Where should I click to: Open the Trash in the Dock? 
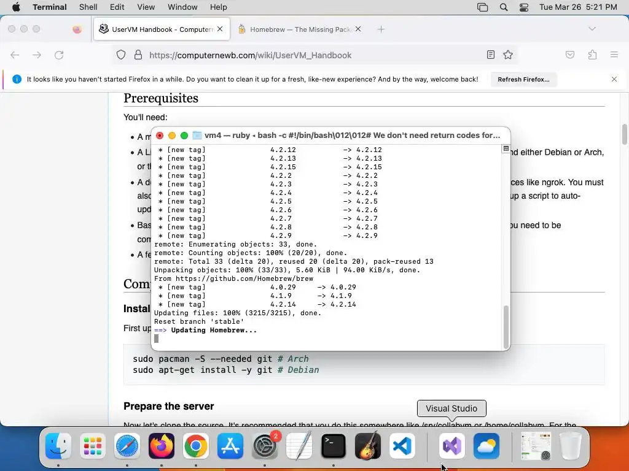[x=571, y=446]
